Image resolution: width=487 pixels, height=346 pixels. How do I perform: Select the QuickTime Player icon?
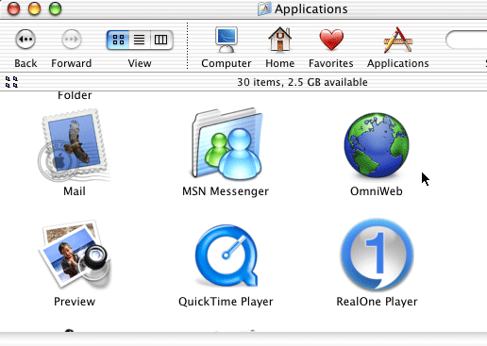tap(227, 255)
